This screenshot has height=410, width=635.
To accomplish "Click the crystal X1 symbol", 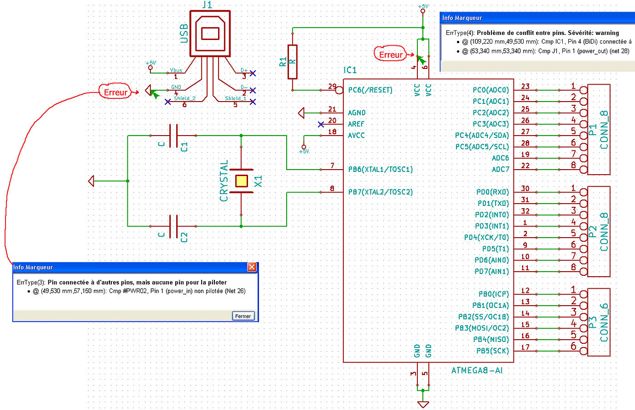I will (241, 182).
